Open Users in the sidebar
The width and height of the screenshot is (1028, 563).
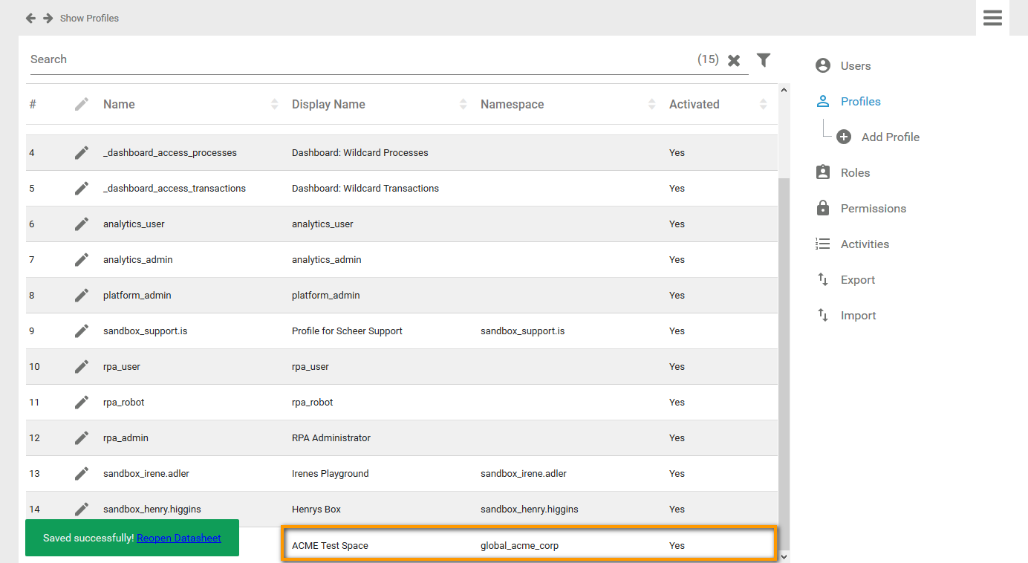855,66
